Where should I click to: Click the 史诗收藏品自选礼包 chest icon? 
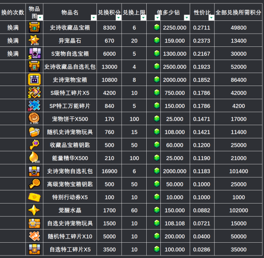pos(35,66)
